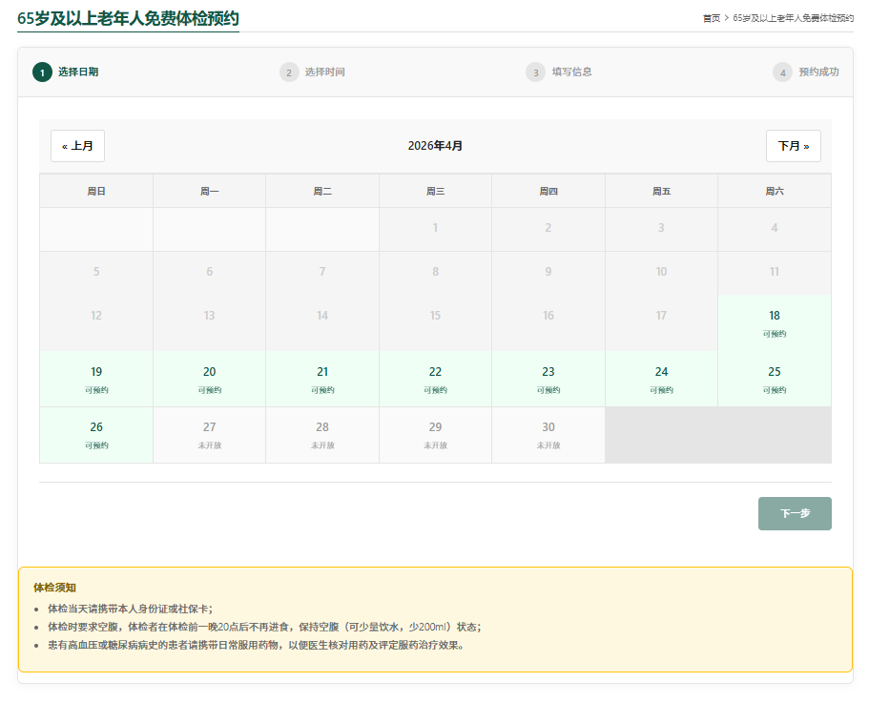Click the 周日 column header
Image resolution: width=869 pixels, height=703 pixels.
(x=96, y=191)
